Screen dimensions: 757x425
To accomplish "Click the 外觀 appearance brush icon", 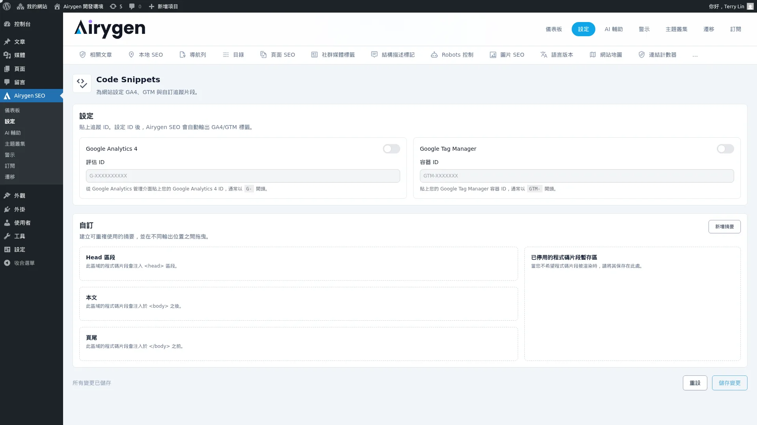I will pyautogui.click(x=7, y=196).
